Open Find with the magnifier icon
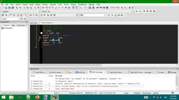 [x=35, y=8]
